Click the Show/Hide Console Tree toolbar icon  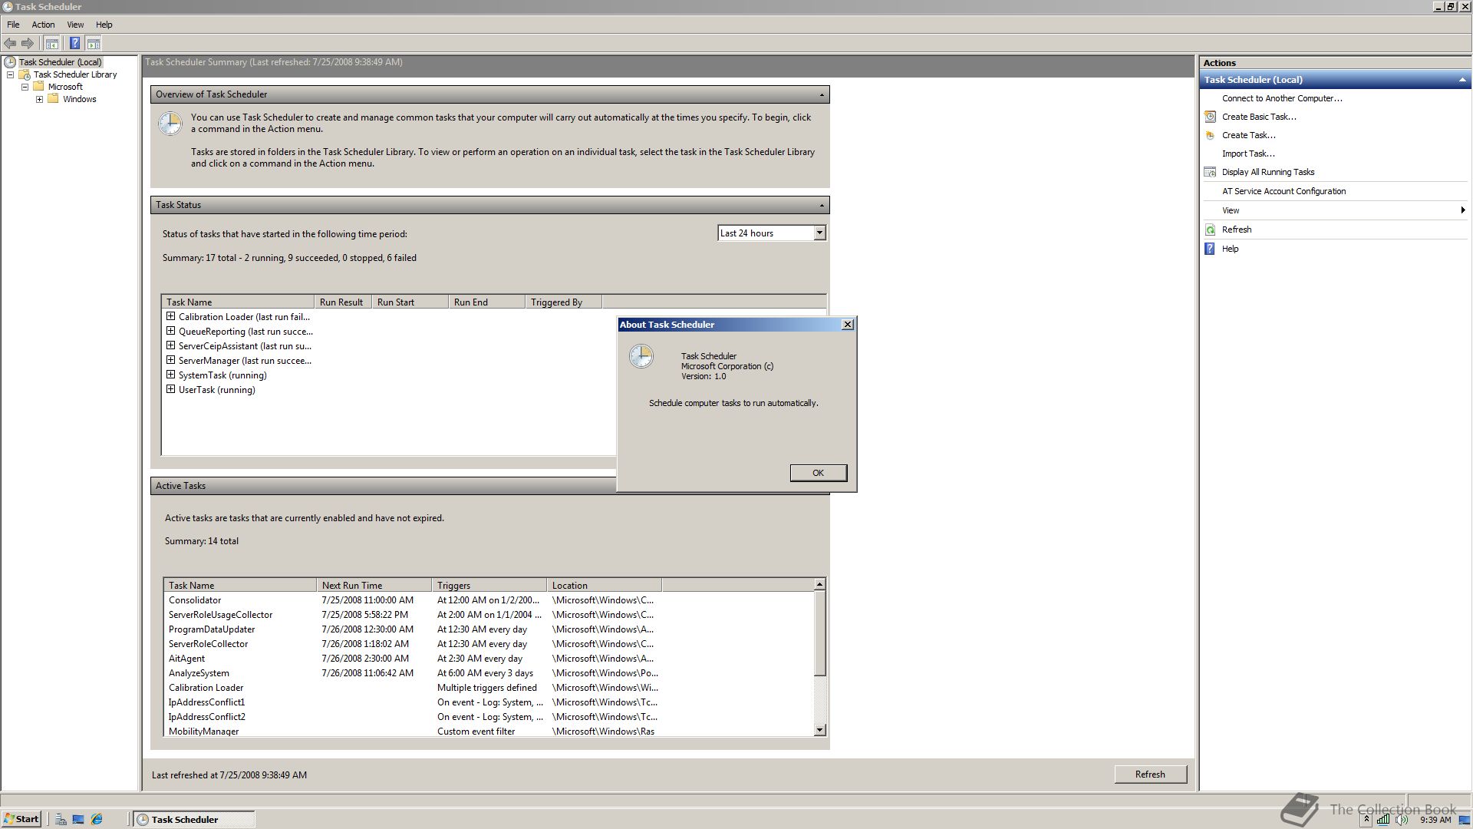coord(51,44)
